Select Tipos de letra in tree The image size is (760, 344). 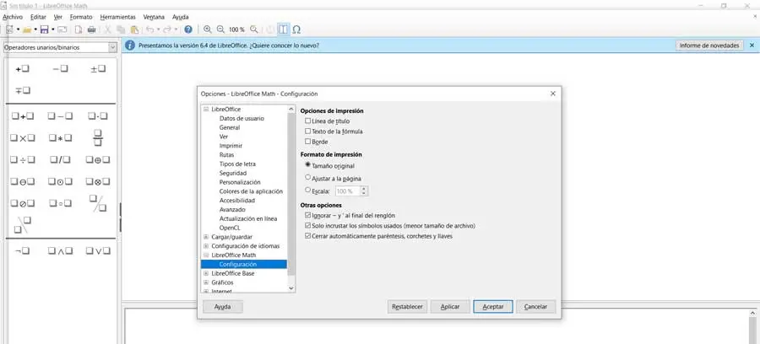[x=237, y=164]
